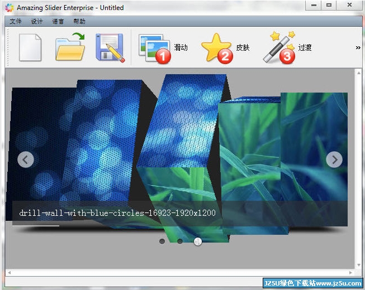Open the 文件 menu
This screenshot has width=365, height=290.
[x=16, y=22]
